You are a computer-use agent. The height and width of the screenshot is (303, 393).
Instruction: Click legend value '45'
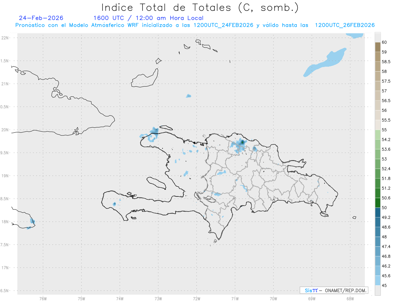pos(384,285)
